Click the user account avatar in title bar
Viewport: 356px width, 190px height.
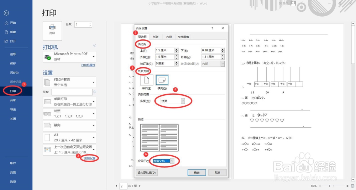293,4
